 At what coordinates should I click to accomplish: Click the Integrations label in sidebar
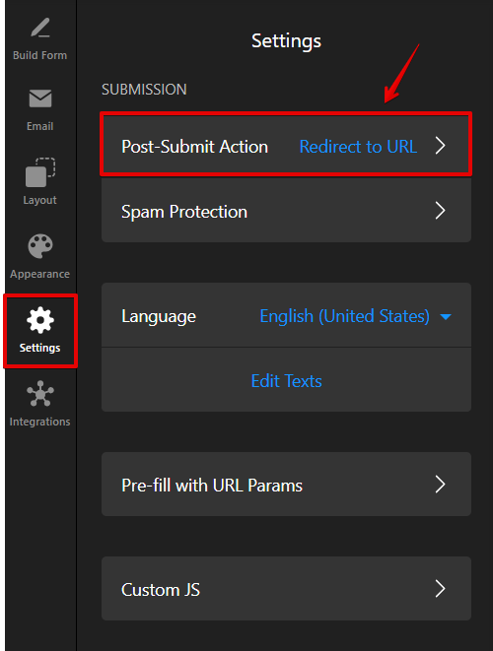(x=39, y=422)
